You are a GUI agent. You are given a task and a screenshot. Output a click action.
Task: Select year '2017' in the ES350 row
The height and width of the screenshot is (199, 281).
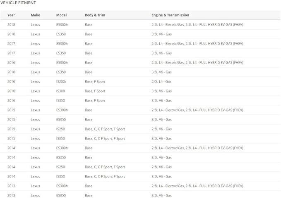(11, 53)
